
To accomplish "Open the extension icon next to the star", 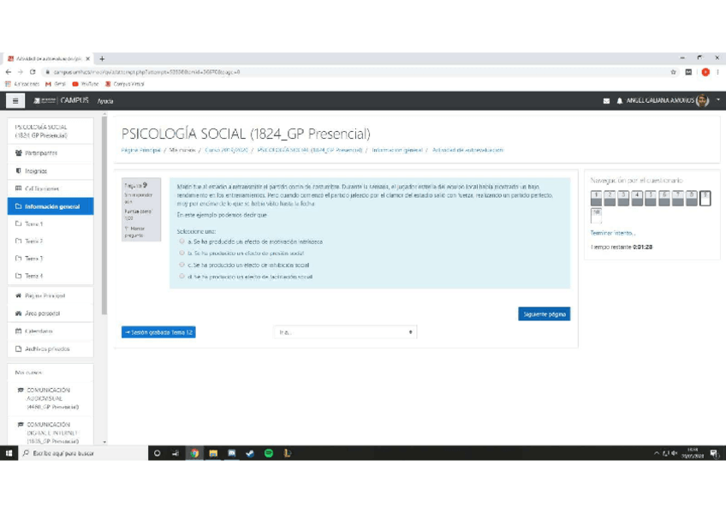I will coord(688,72).
